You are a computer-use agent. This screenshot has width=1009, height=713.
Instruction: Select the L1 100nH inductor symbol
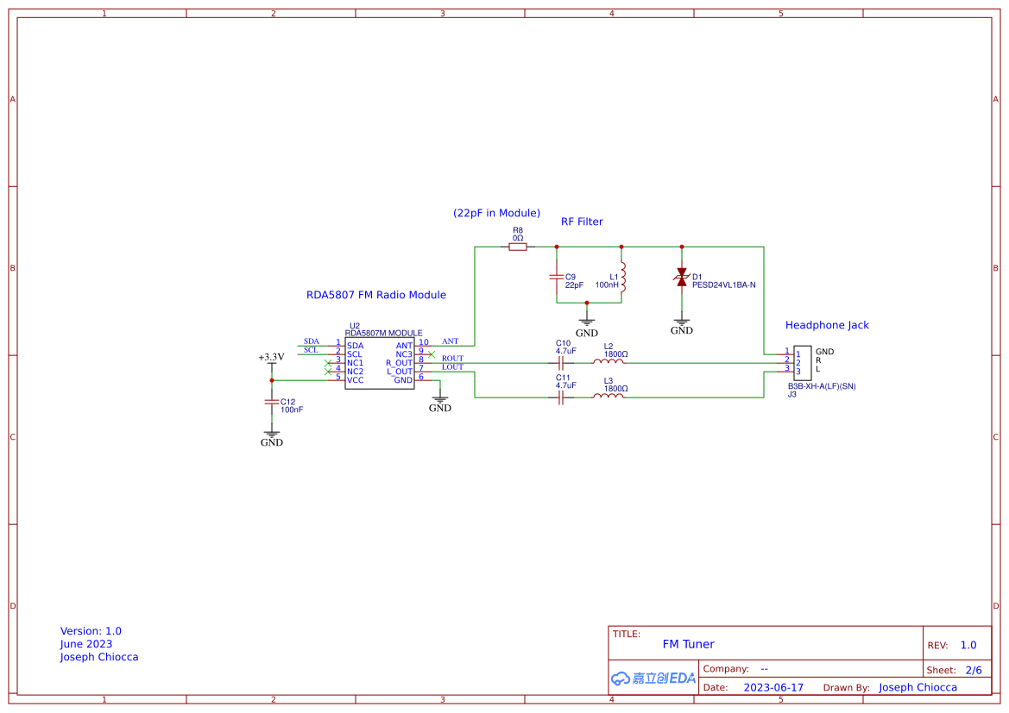(x=621, y=278)
